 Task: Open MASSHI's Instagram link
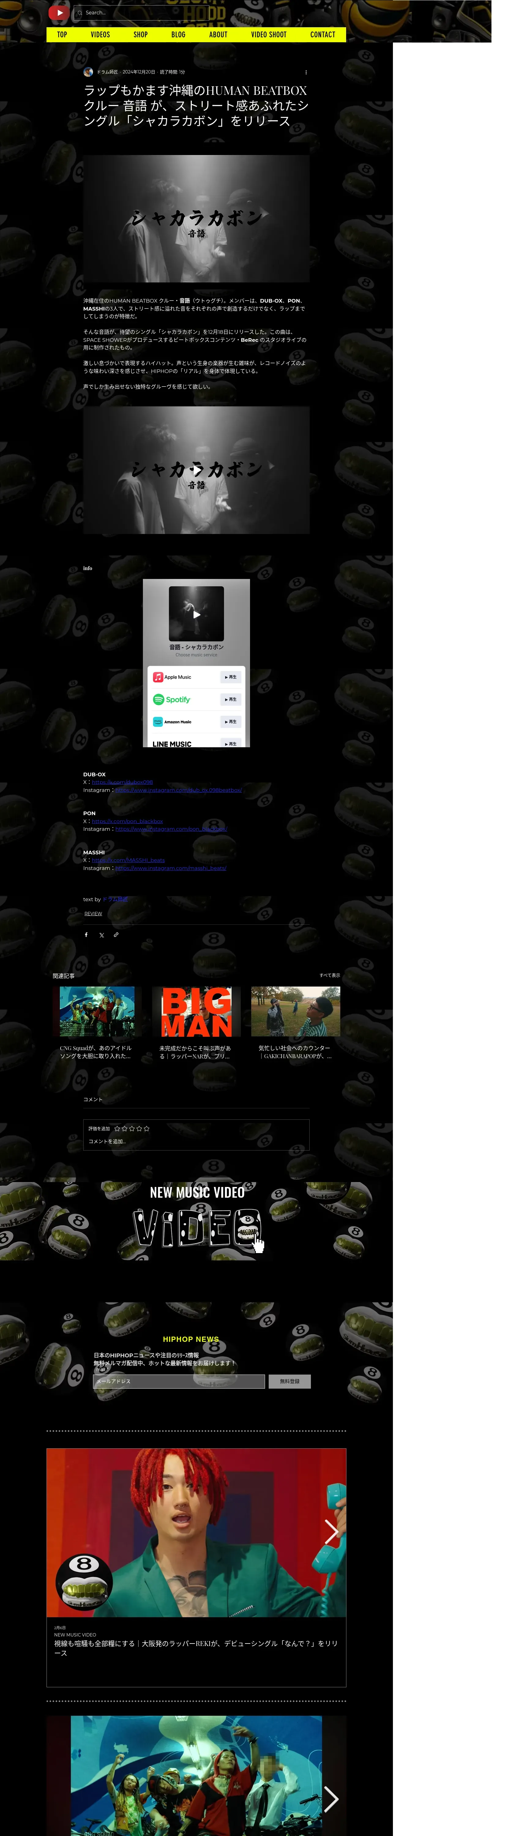point(170,868)
